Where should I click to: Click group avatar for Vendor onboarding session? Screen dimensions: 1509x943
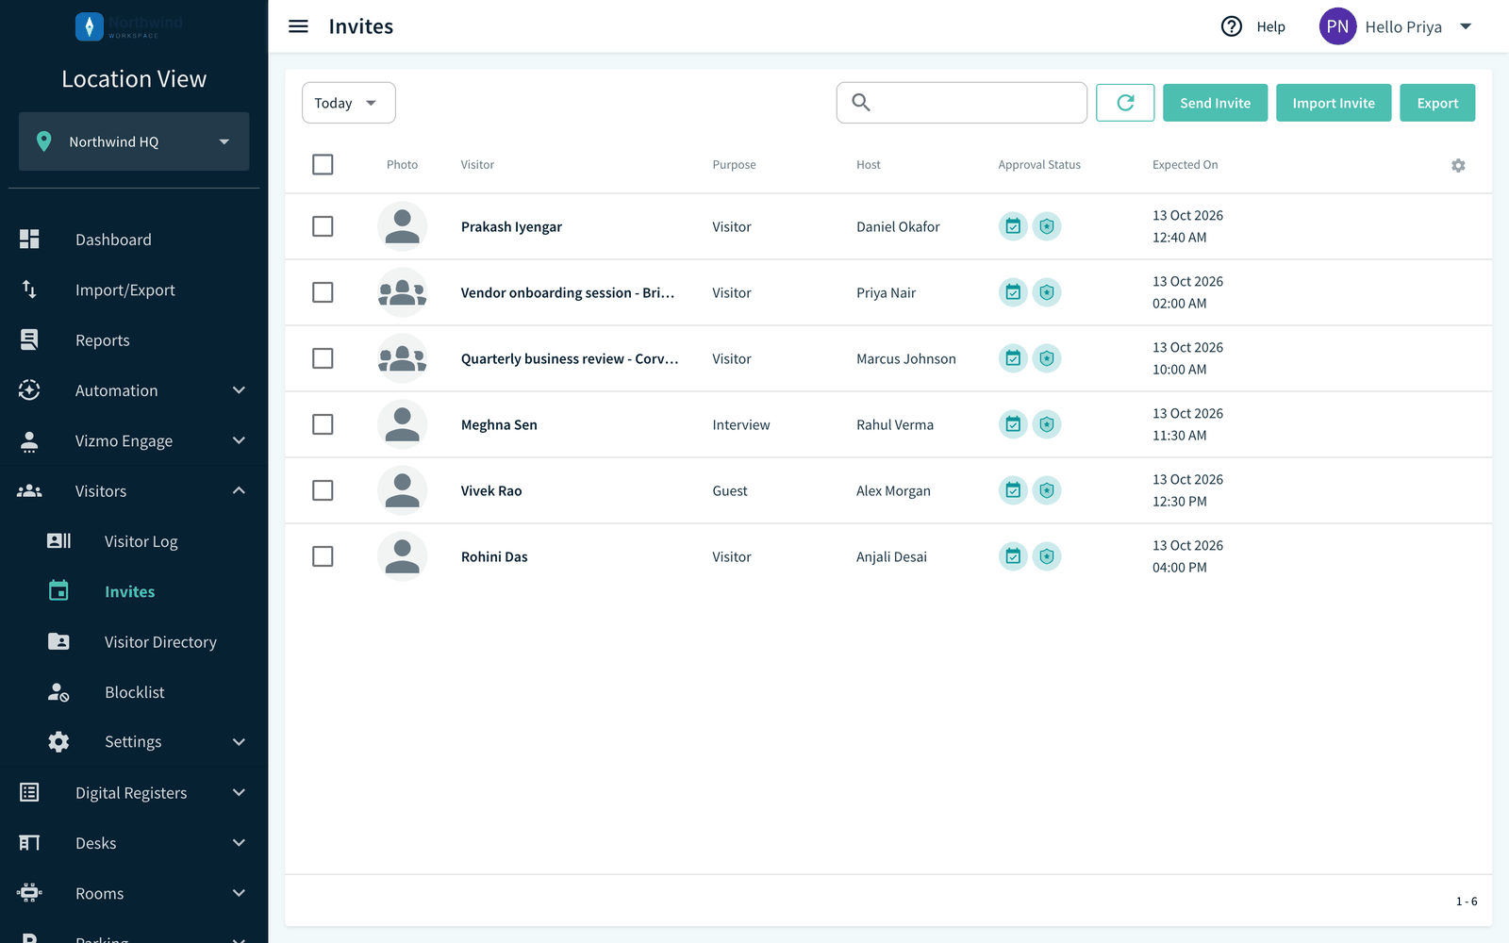[403, 292]
